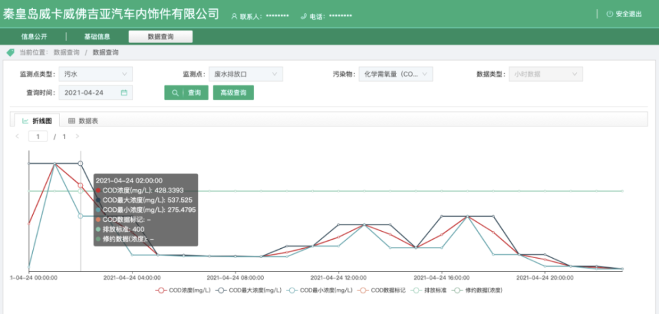Toggle COD浓度(mg/L) legend series

click(x=181, y=290)
